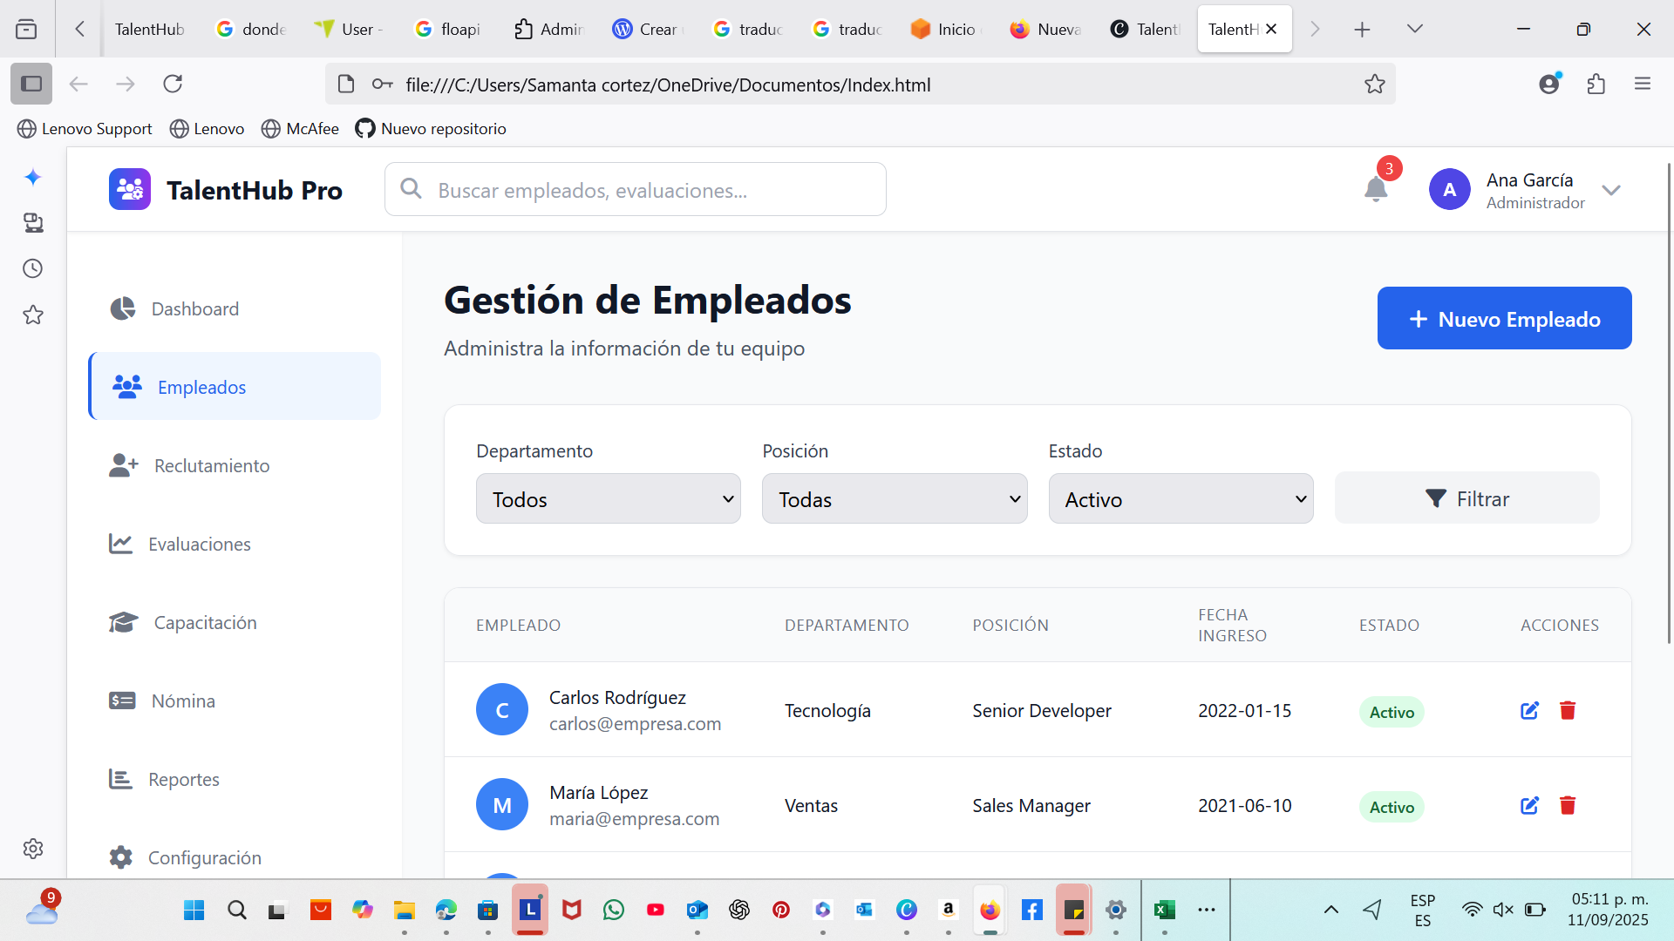Open the Estado dropdown showing Activo

(1180, 499)
